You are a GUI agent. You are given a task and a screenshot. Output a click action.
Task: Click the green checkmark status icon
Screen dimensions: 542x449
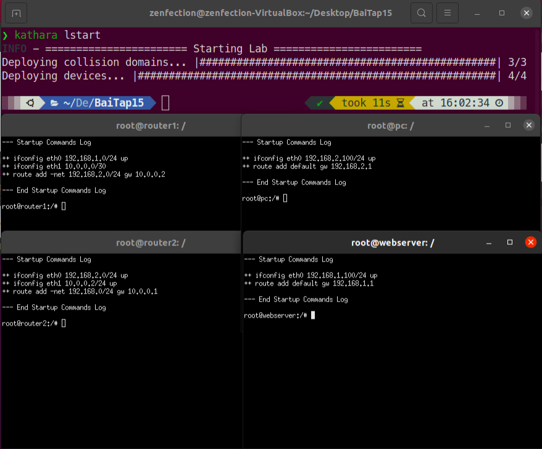[320, 103]
